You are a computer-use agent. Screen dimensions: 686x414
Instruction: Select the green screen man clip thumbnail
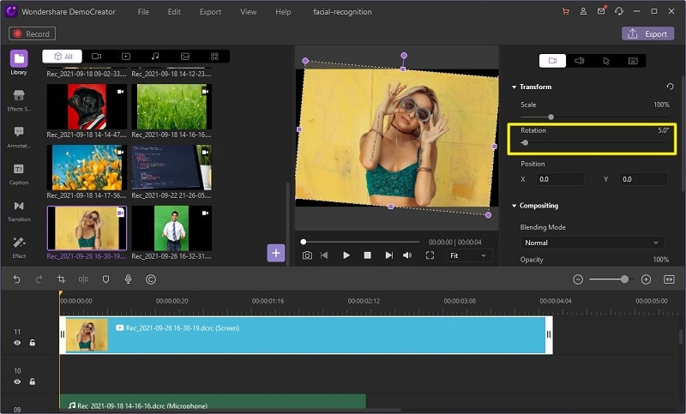point(171,228)
